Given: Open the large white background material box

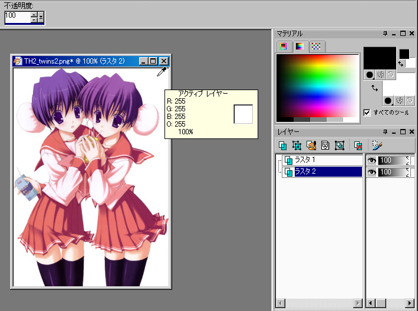Looking at the screenshot, I should point(399,85).
